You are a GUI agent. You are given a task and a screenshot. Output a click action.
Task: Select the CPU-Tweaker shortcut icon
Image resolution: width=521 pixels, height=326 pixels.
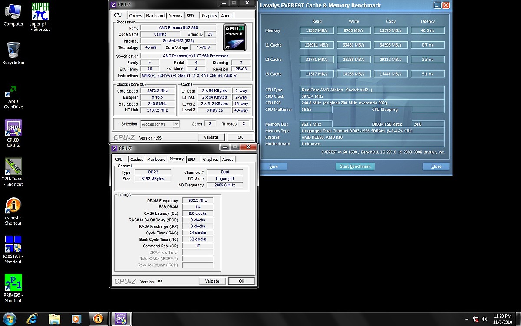[x=13, y=172]
